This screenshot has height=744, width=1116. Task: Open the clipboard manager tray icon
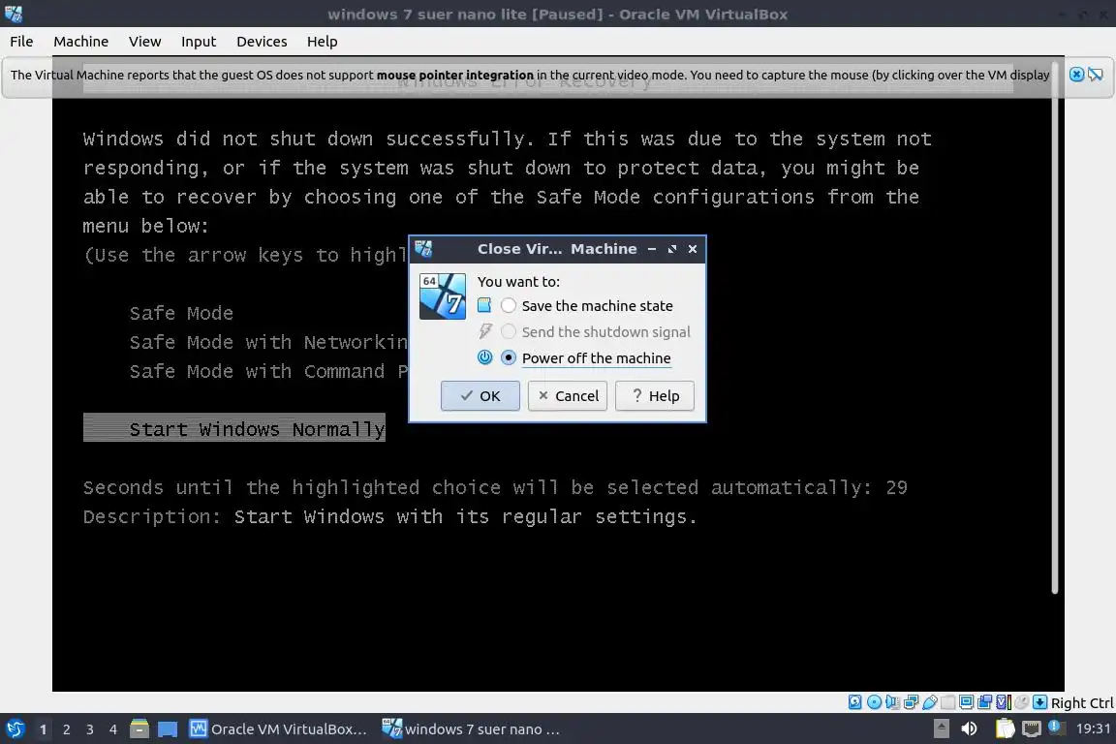1005,728
